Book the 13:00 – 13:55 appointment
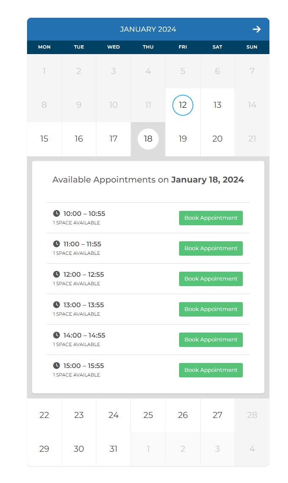 (211, 309)
